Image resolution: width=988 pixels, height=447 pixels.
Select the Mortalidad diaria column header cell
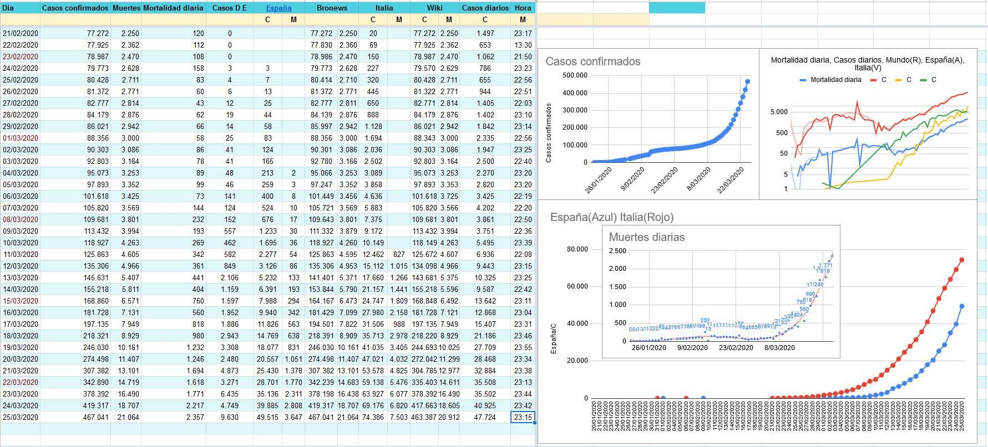174,8
